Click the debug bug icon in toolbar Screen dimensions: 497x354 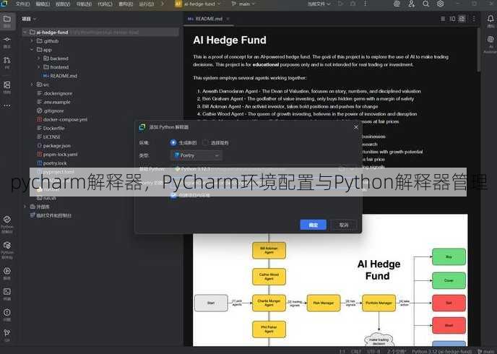point(353,4)
